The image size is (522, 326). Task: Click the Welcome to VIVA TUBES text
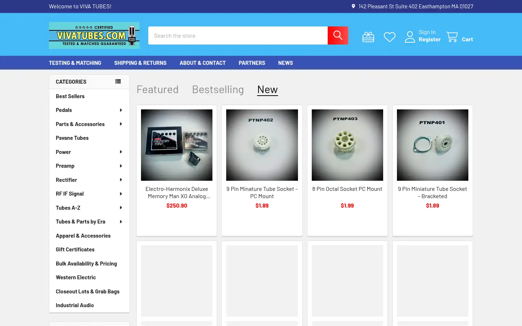tap(80, 7)
